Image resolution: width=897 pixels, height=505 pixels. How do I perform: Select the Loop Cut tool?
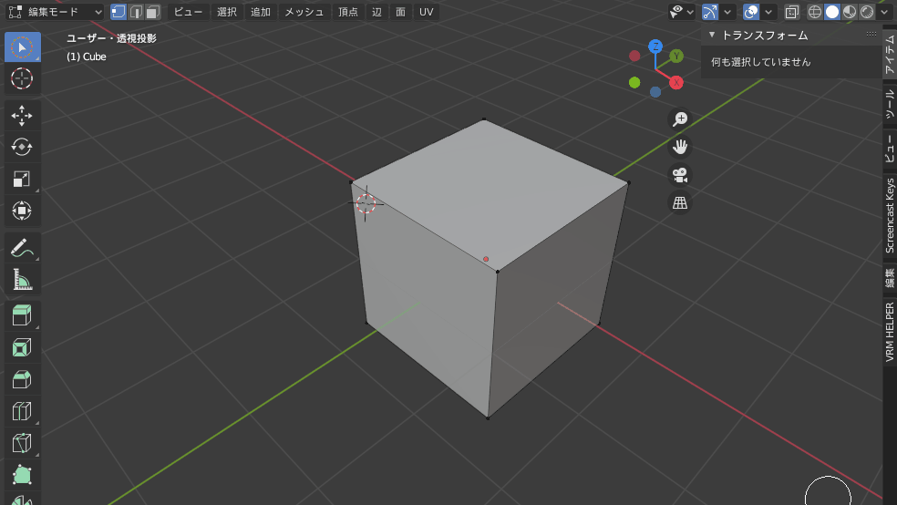22,411
